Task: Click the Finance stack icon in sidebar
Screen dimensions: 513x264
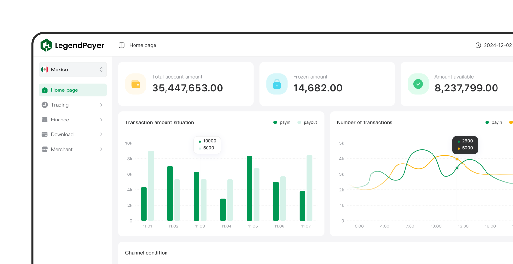Action: tap(45, 120)
